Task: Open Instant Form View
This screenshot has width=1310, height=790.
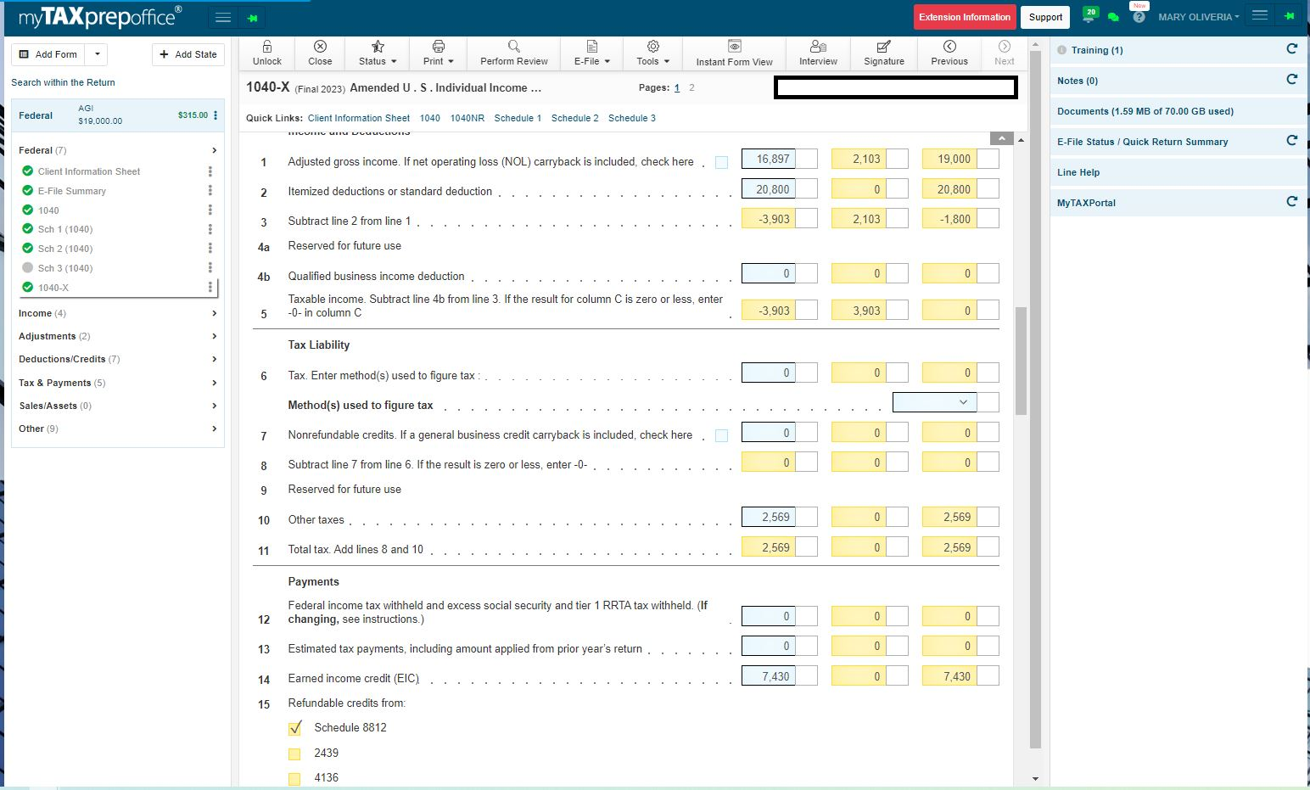Action: pos(735,53)
